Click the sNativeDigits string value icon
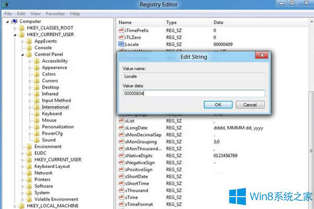314x209 pixels. point(121,156)
